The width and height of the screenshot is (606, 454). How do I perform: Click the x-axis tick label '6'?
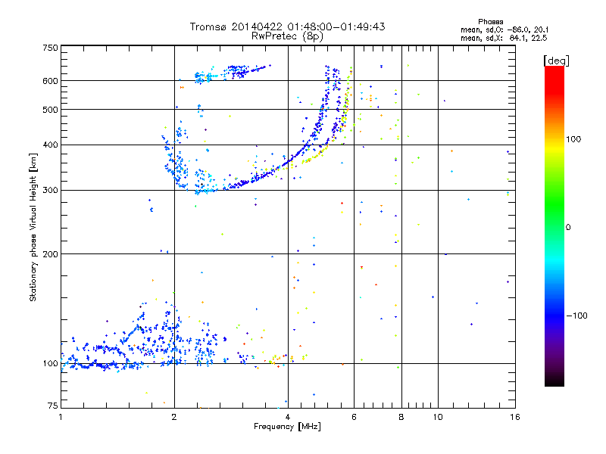(354, 417)
